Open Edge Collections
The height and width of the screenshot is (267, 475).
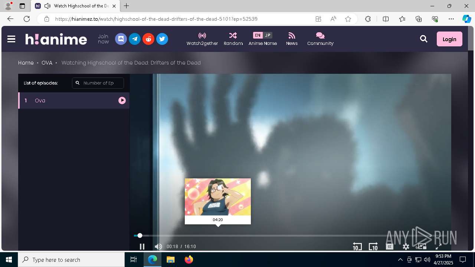coord(419,19)
